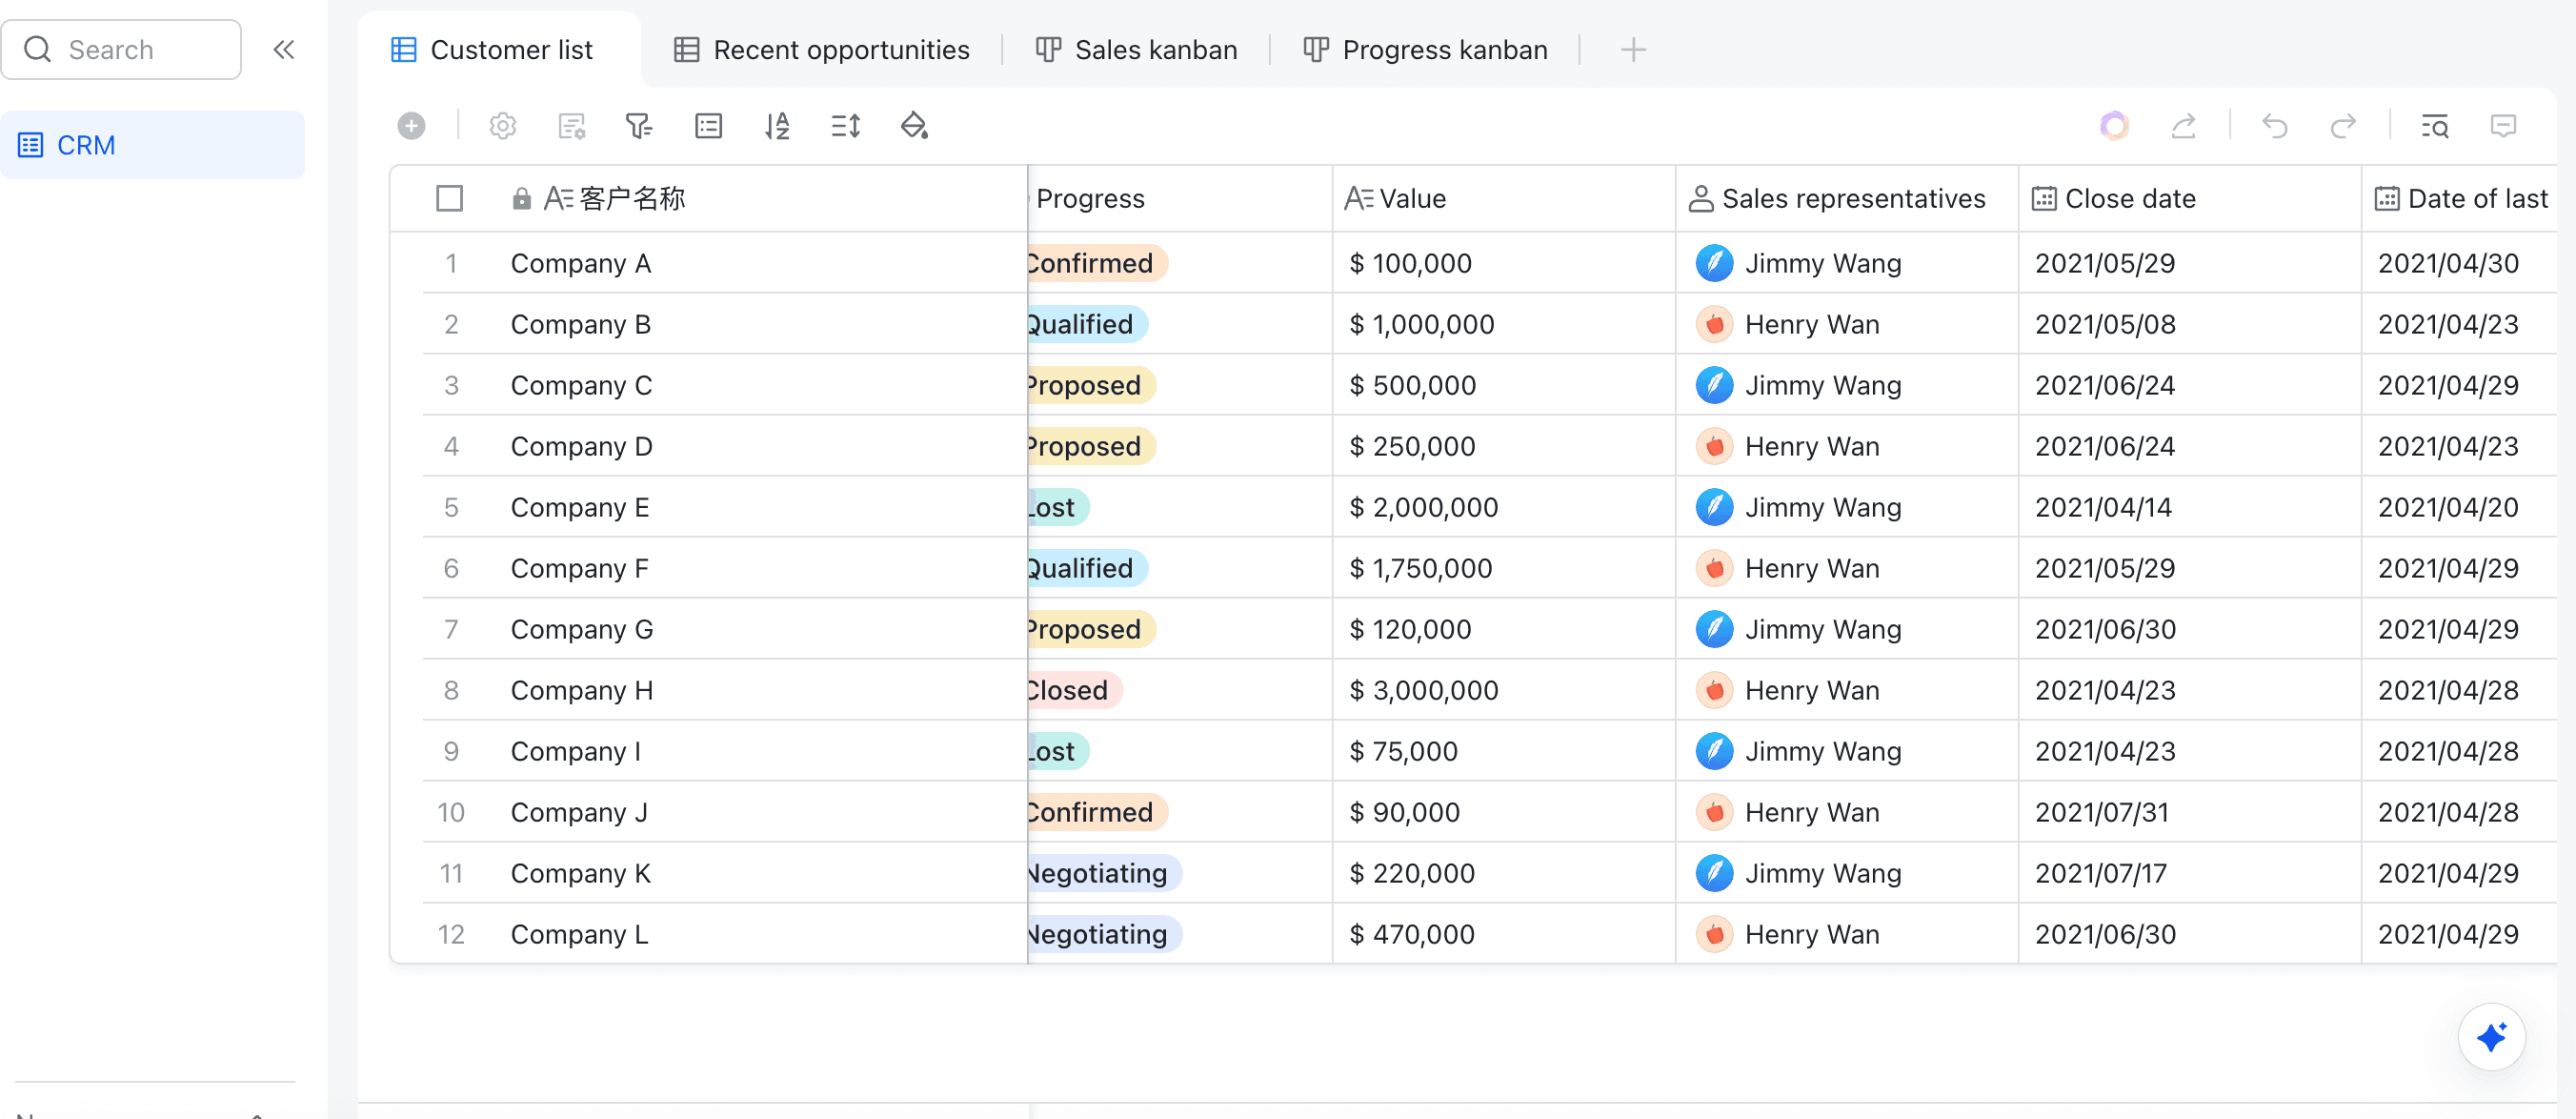Image resolution: width=2576 pixels, height=1119 pixels.
Task: Click the A-Z sort icon
Action: 777,126
